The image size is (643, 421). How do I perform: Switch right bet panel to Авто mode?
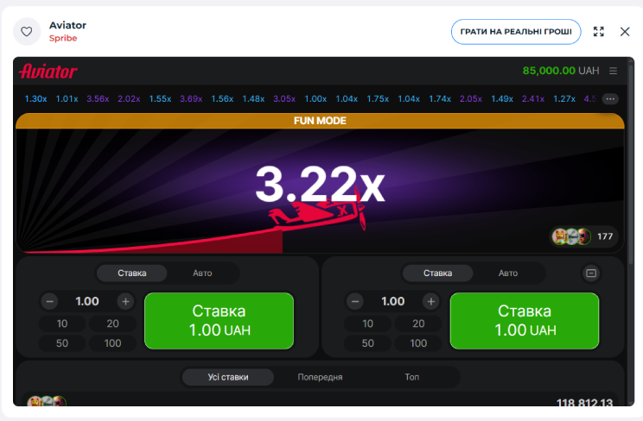508,273
